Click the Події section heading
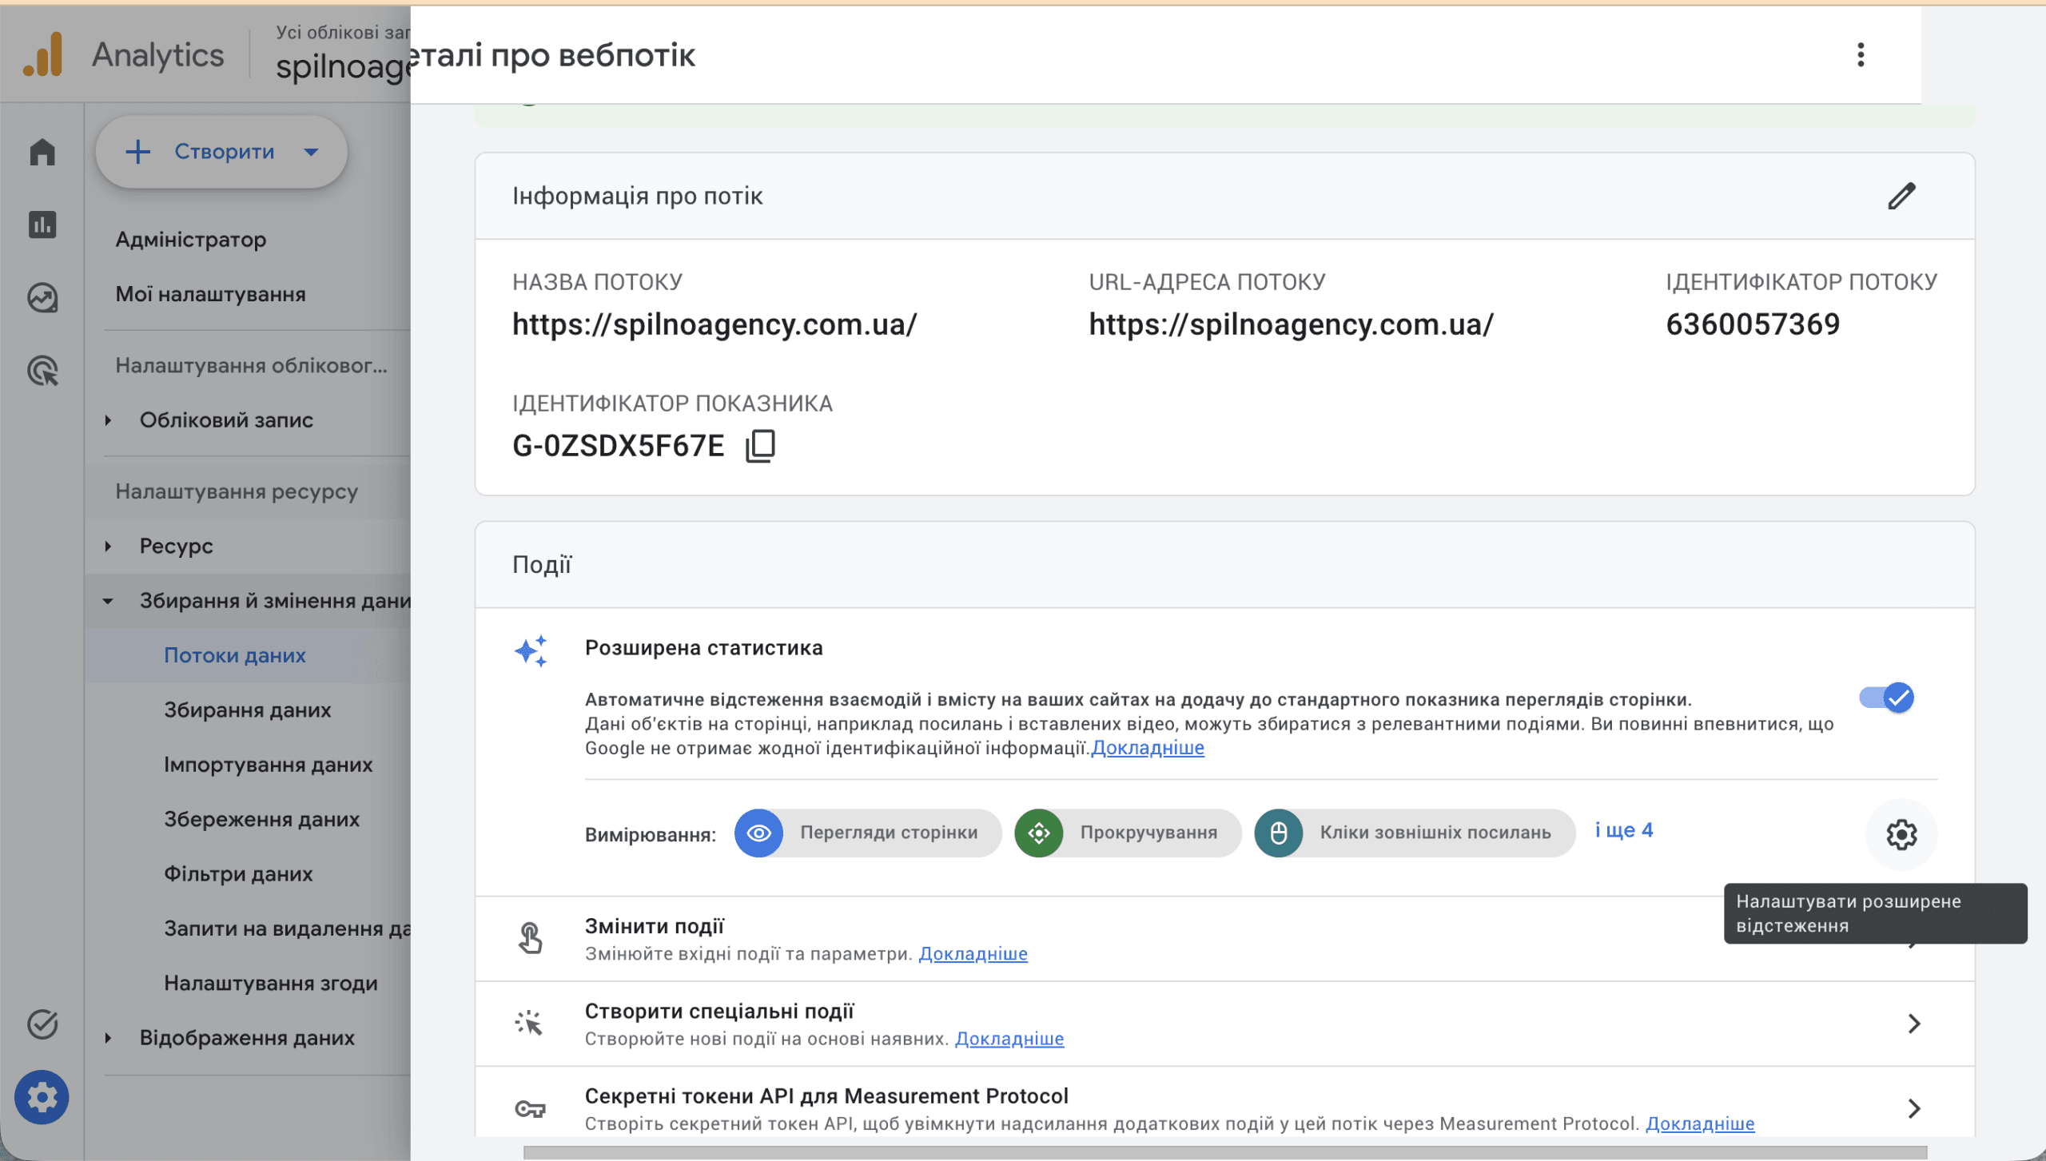2046x1161 pixels. [x=541, y=565]
